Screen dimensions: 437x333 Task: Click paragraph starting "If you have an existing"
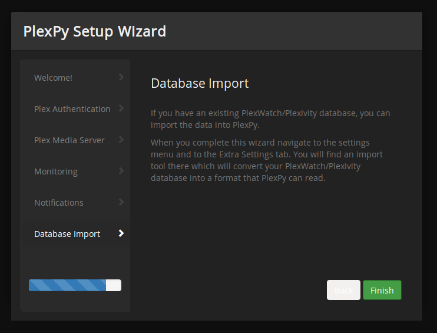point(270,119)
